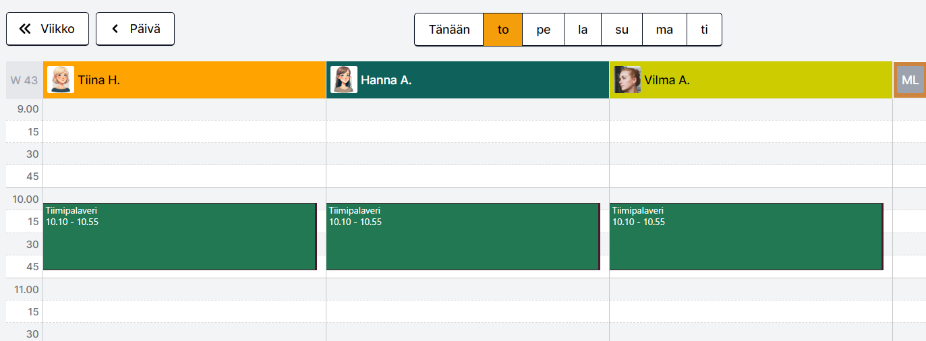Click Hanna A.'s empty 11.00 time slot
This screenshot has height=341, width=926.
click(467, 289)
